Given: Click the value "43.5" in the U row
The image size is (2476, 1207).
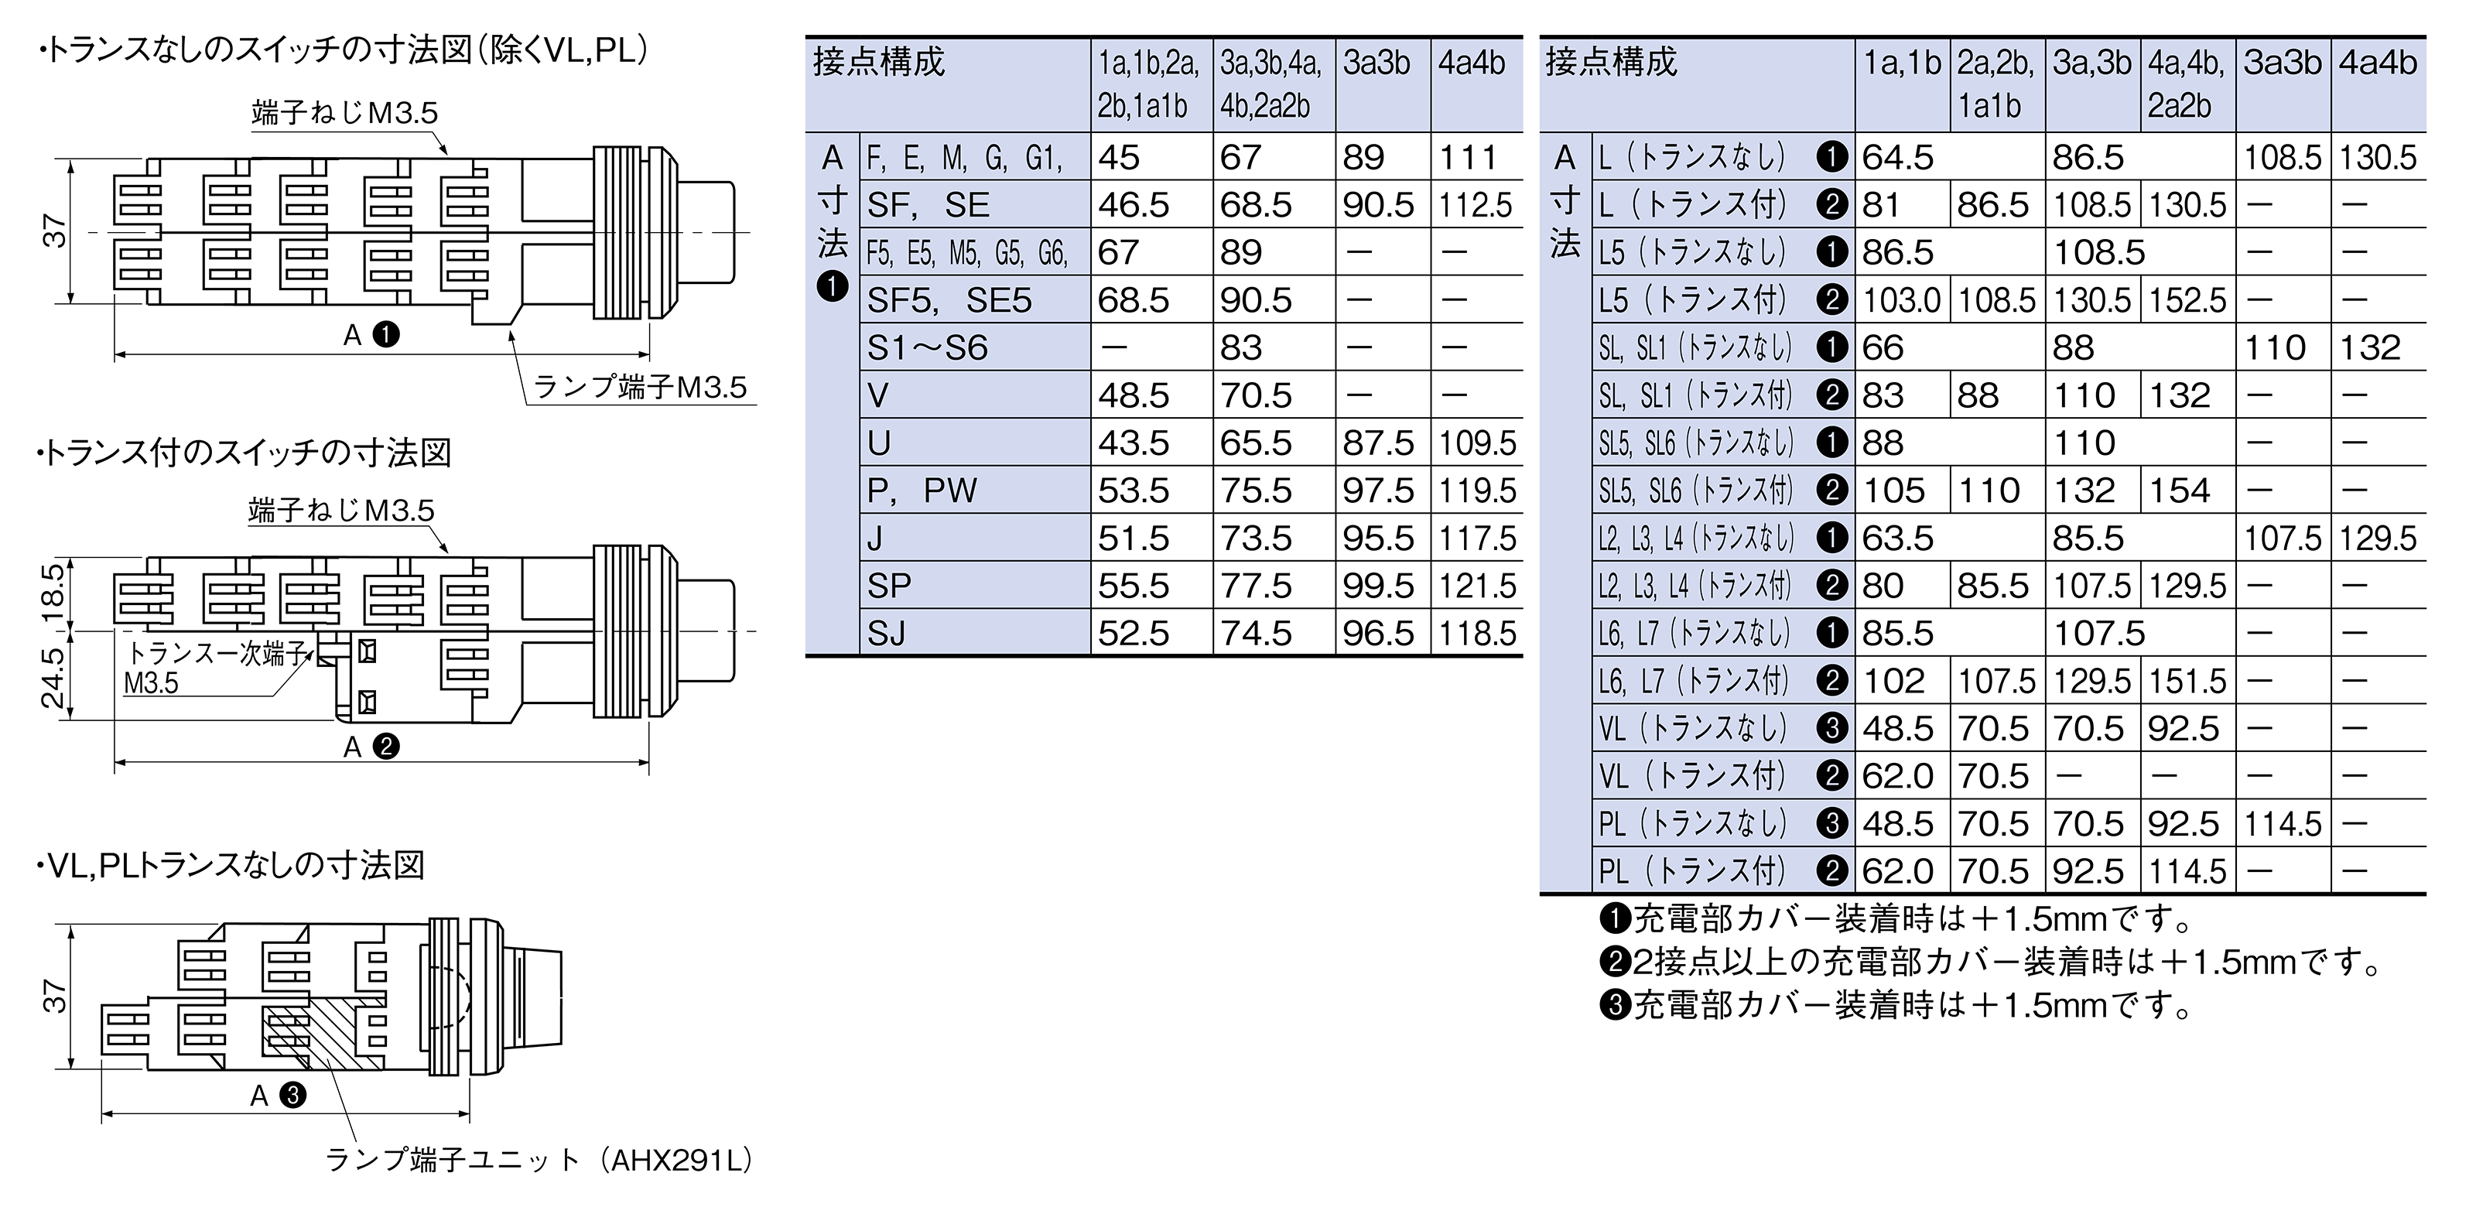Looking at the screenshot, I should 1134,443.
